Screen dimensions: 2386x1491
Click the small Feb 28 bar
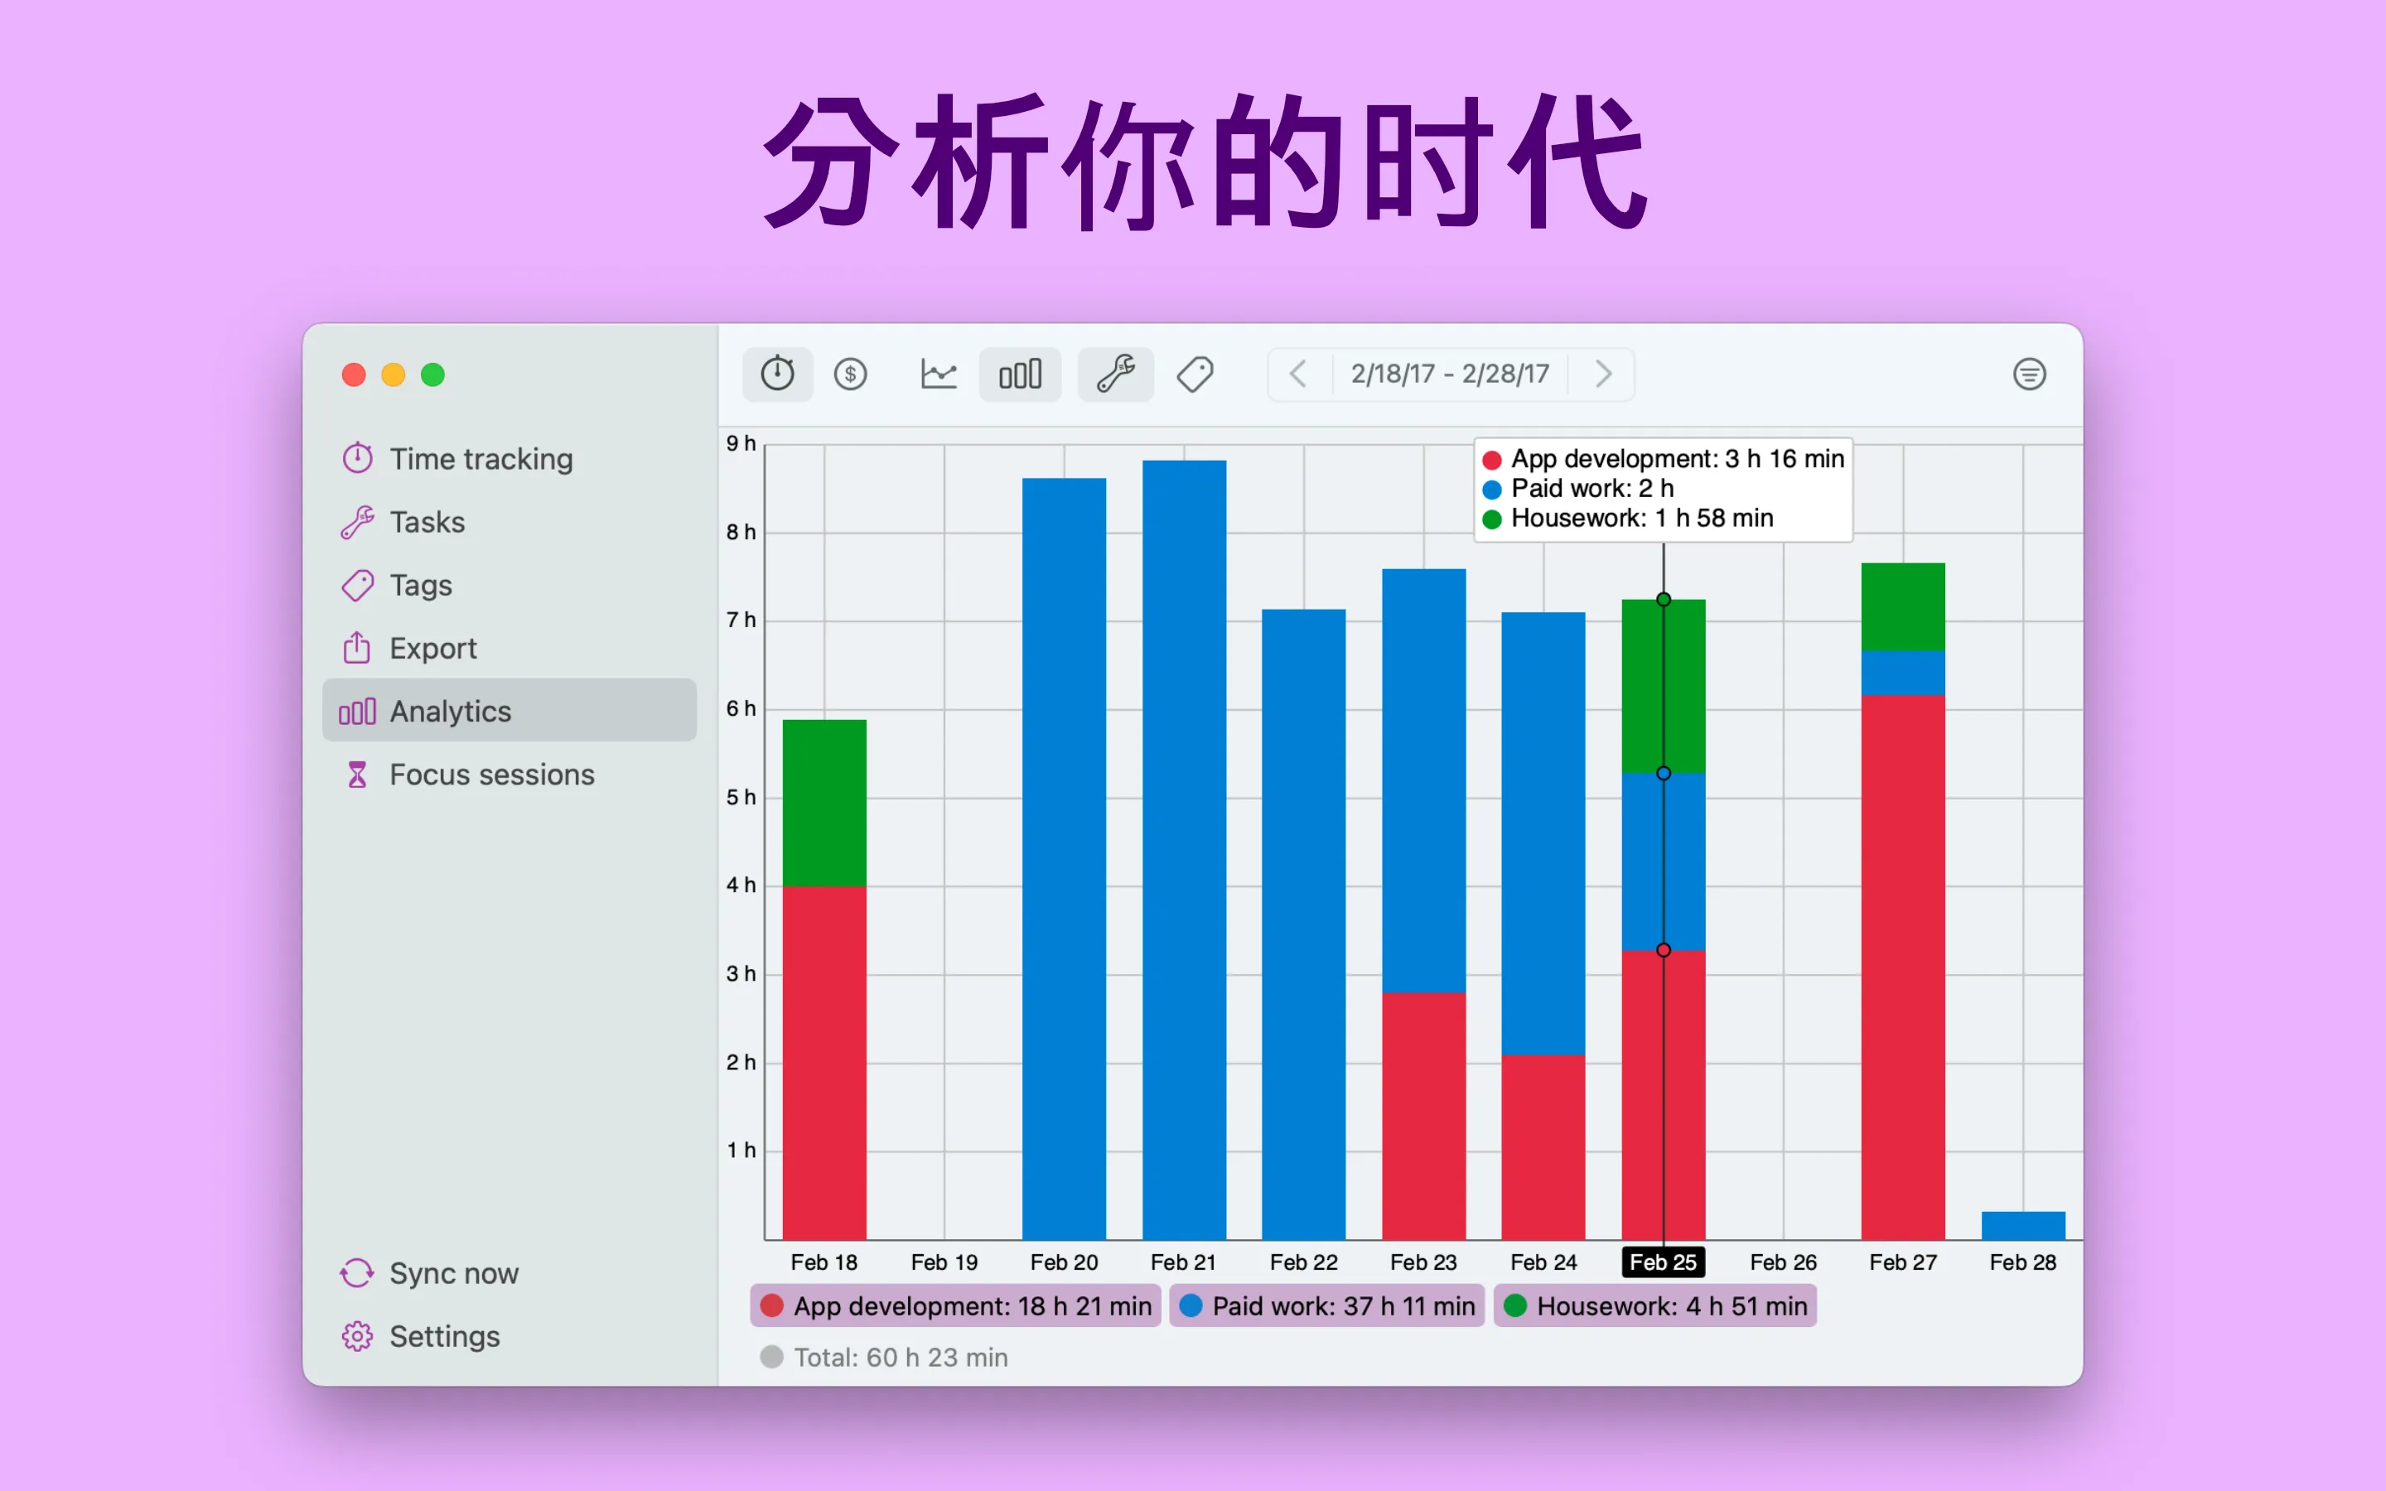[2023, 1226]
